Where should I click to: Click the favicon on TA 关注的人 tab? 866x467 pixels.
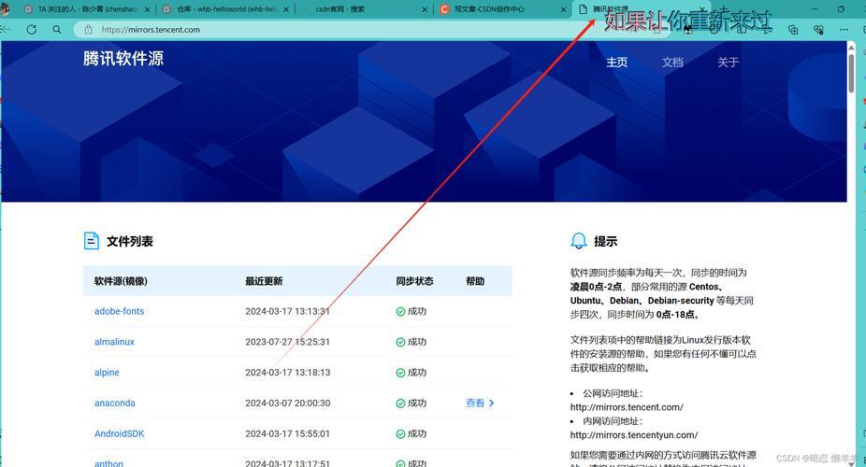29,9
